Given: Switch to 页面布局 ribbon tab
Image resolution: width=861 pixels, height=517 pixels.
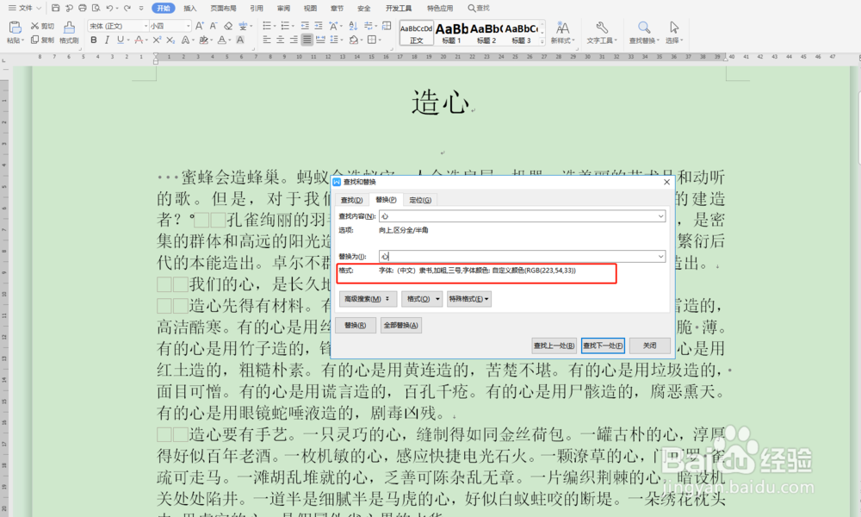Looking at the screenshot, I should click(223, 9).
